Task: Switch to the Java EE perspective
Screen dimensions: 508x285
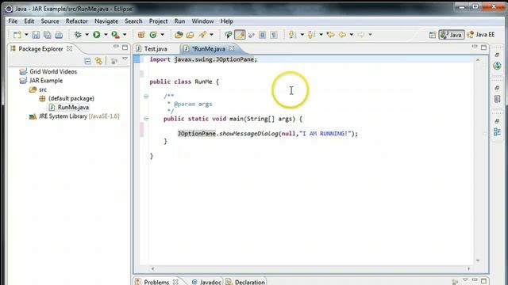Action: 481,35
